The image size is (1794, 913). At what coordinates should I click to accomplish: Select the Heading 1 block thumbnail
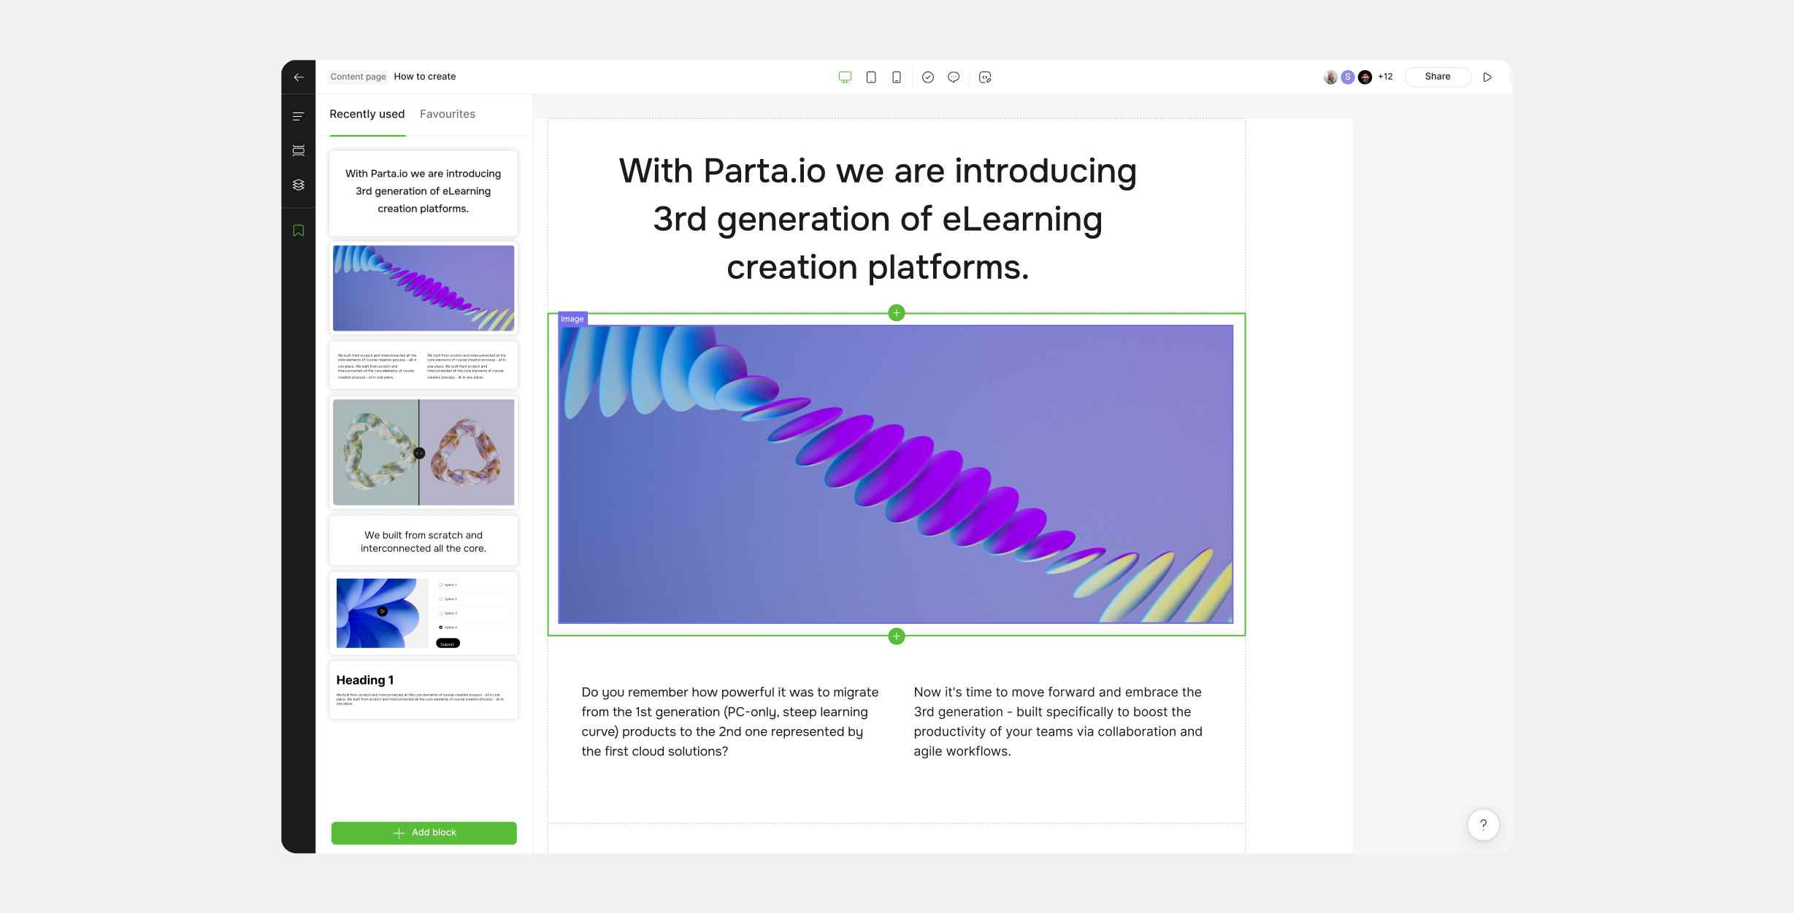coord(423,690)
